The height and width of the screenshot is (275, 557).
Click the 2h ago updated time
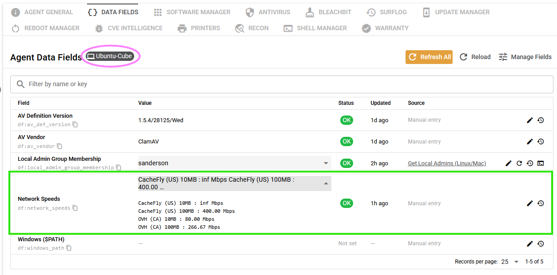click(x=379, y=163)
